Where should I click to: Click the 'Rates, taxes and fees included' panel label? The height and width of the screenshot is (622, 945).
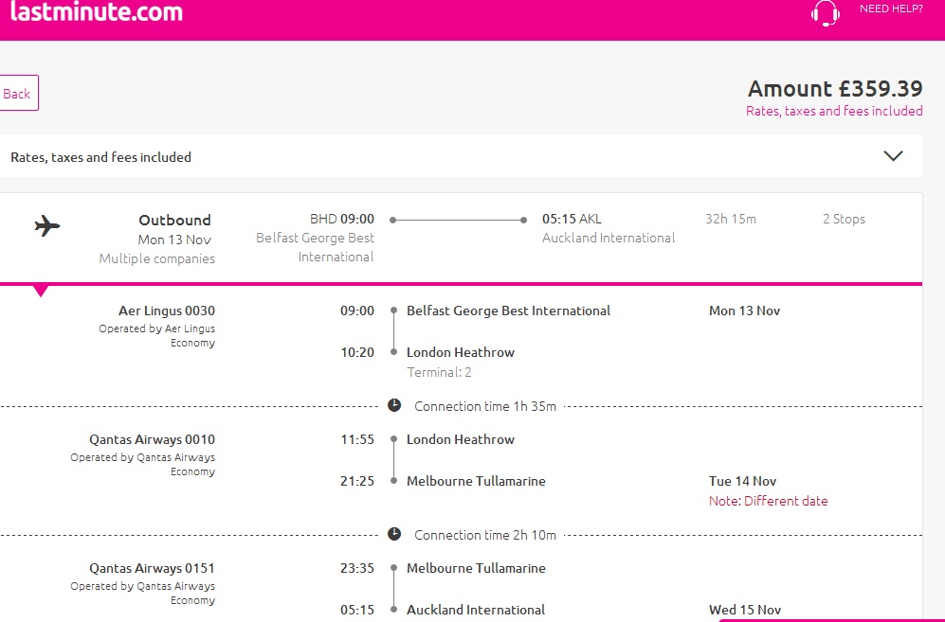[100, 157]
